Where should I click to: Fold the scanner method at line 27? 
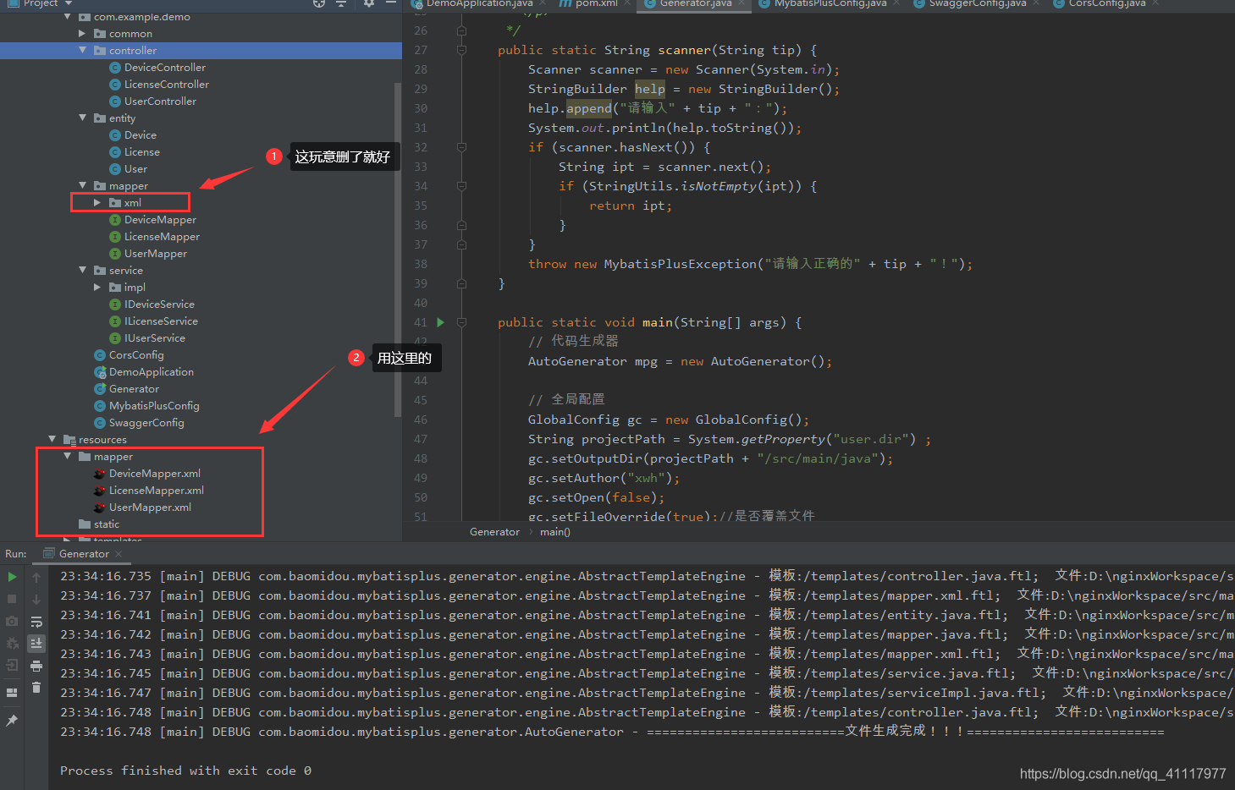(x=461, y=50)
